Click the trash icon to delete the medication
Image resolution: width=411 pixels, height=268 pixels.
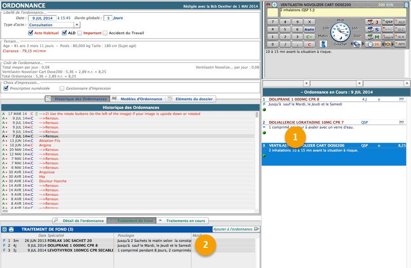click(x=407, y=4)
